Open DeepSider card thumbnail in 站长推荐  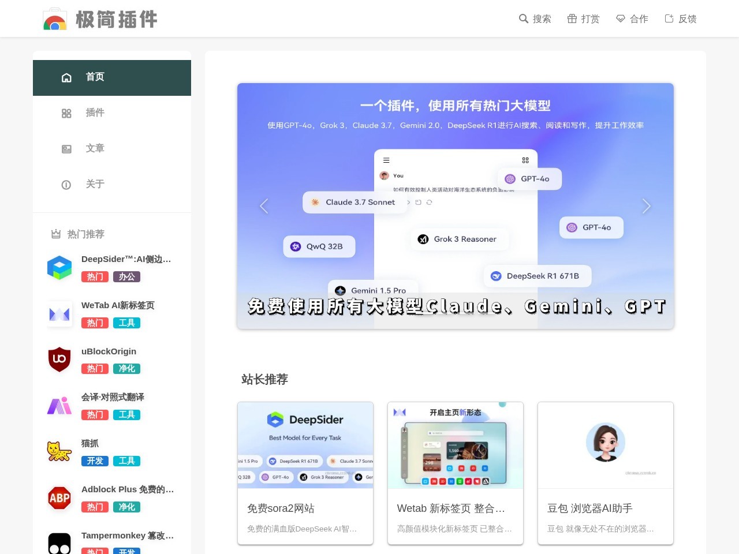[x=305, y=446]
